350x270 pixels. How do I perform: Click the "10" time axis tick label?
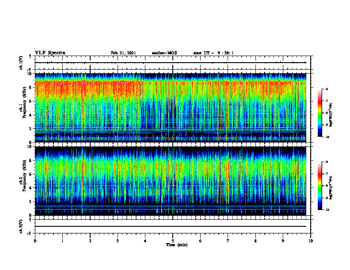pyautogui.click(x=311, y=241)
